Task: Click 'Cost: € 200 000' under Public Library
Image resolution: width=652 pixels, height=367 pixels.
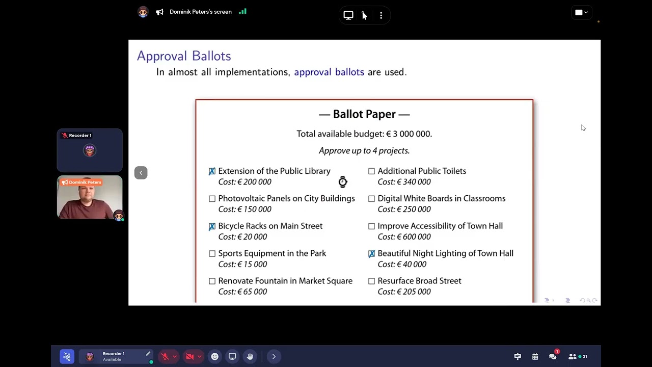Action: [245, 182]
